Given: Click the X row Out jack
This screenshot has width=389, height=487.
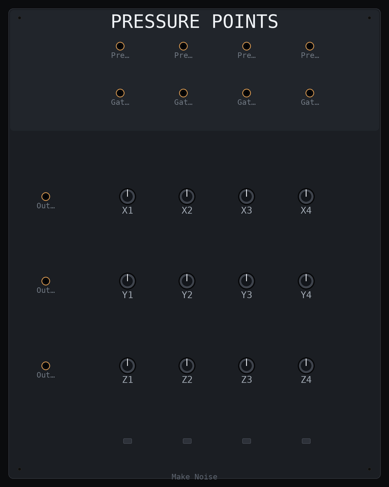Looking at the screenshot, I should click(46, 197).
